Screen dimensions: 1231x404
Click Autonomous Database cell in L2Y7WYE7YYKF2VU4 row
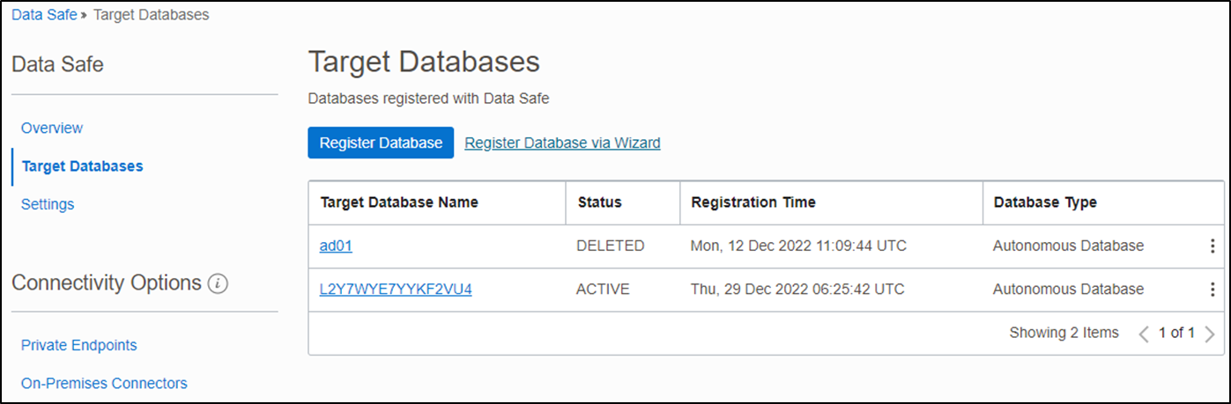coord(1068,290)
